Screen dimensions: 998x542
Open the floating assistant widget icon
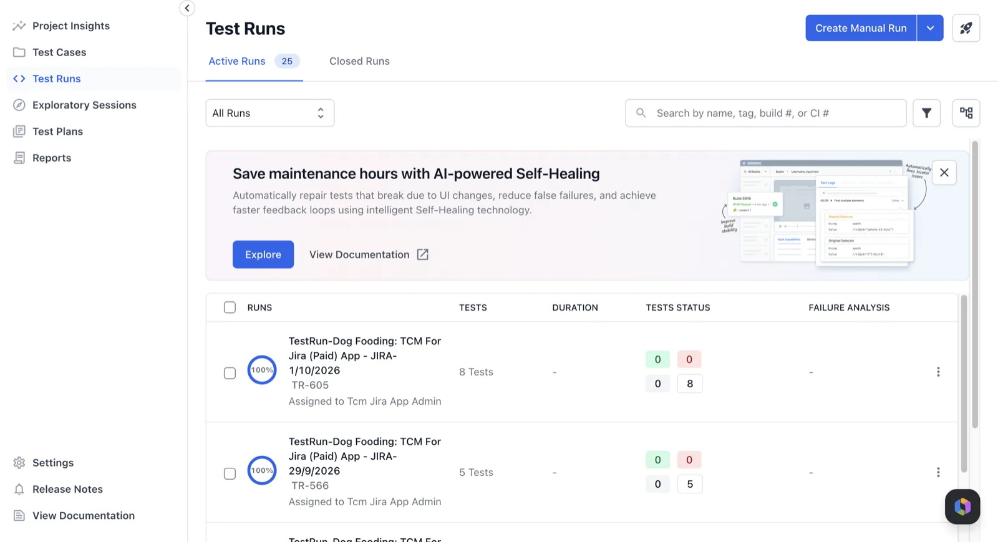(962, 506)
